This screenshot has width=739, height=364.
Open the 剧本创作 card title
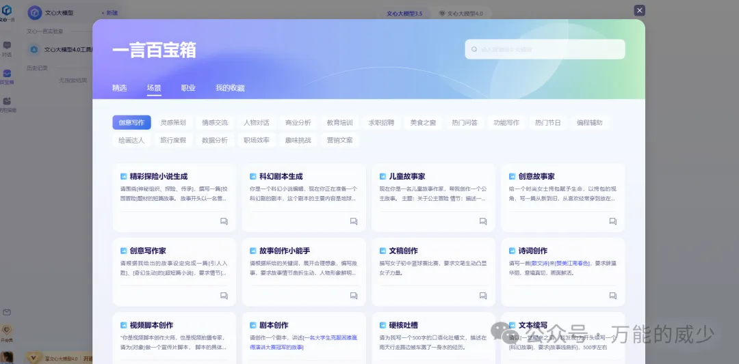click(x=273, y=325)
